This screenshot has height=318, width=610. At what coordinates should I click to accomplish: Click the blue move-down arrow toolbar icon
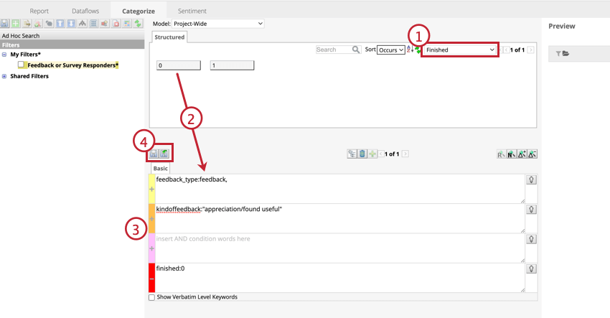click(71, 24)
